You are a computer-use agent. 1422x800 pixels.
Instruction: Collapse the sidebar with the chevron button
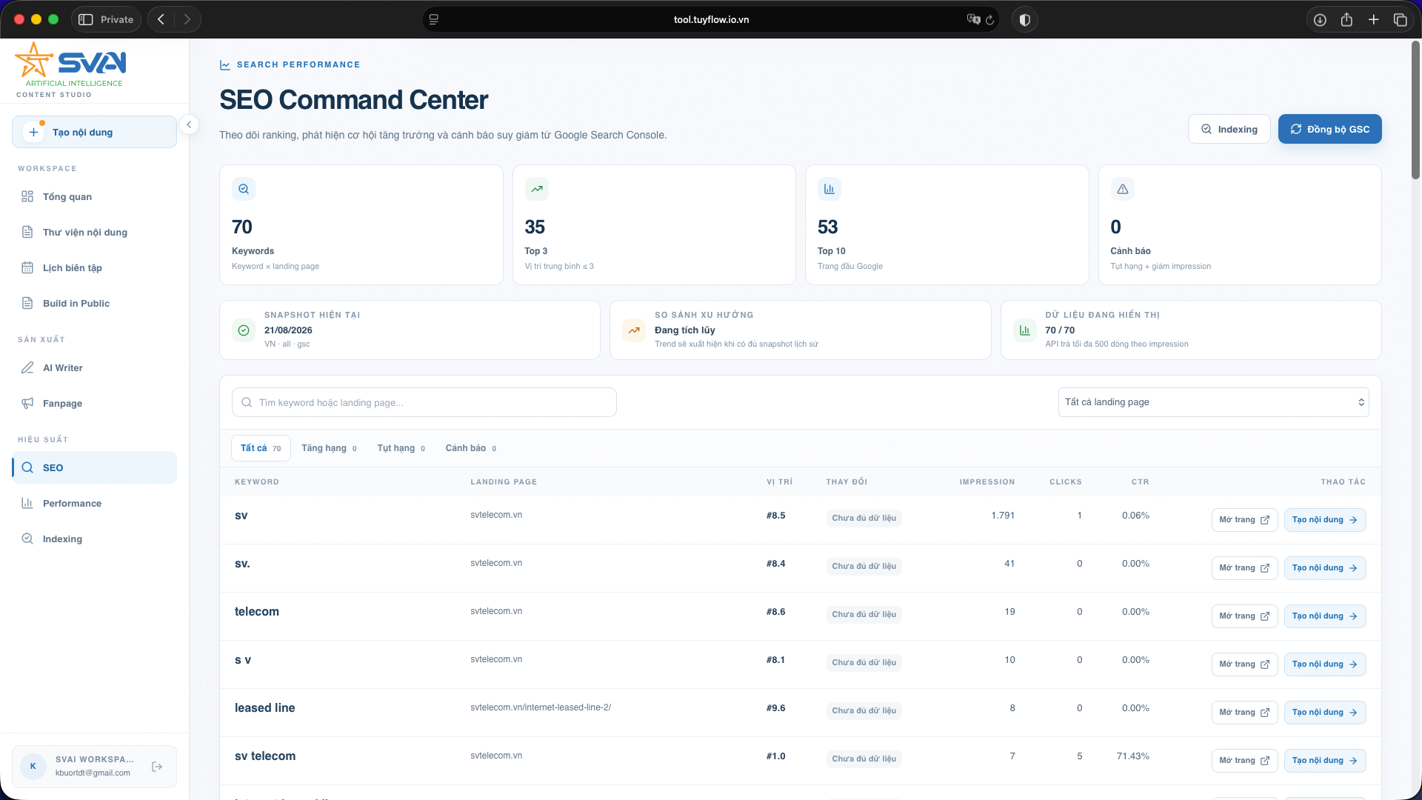coord(189,124)
